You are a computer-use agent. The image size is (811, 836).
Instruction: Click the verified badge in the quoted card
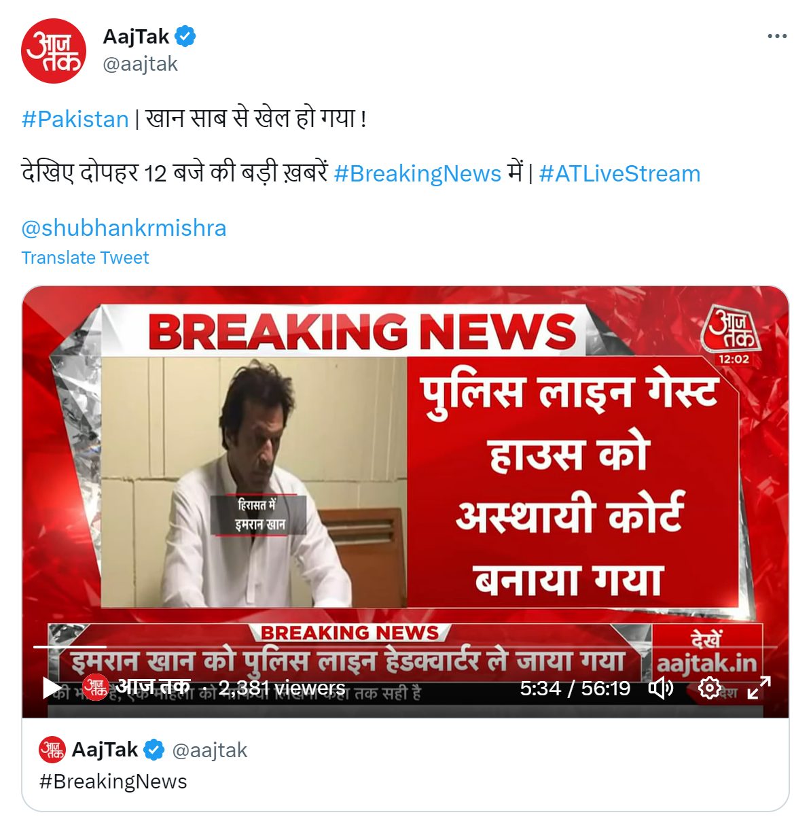(154, 750)
